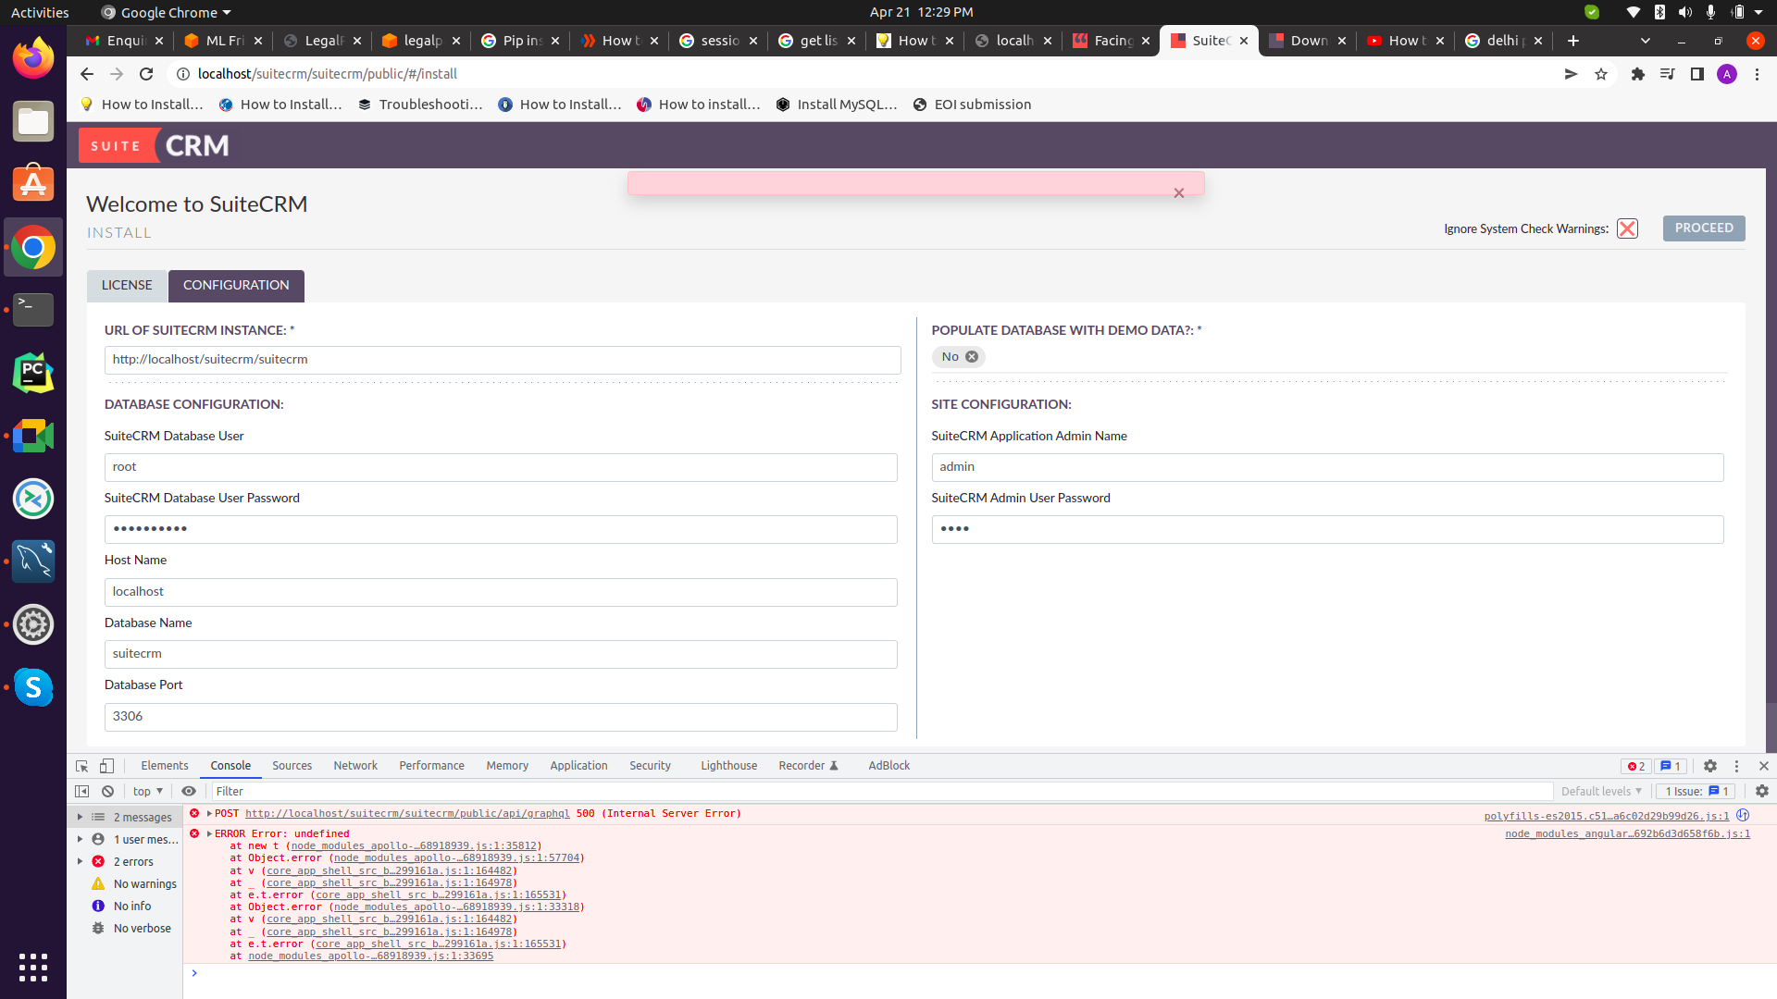
Task: Click the URL of SuiteCRM instance field
Action: tap(503, 360)
